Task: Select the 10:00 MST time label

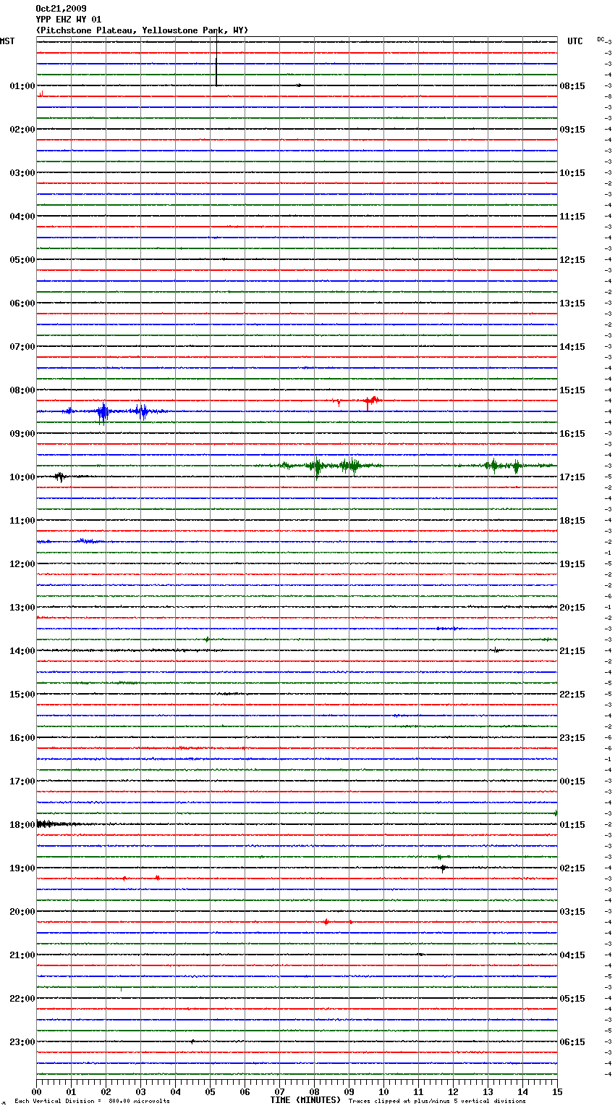Action: point(22,477)
